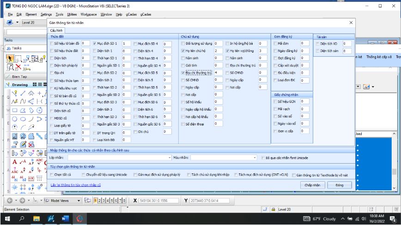The width and height of the screenshot is (401, 225).
Task: Select the Element Selection arrow tool
Action: 10,59
